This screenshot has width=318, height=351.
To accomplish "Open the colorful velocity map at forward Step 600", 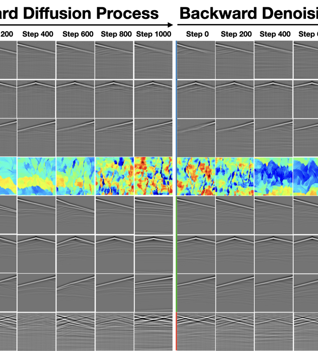I will [x=76, y=176].
